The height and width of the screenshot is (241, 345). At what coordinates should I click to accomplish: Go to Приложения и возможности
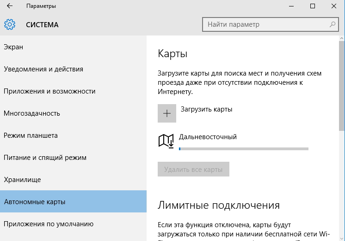[x=49, y=91]
